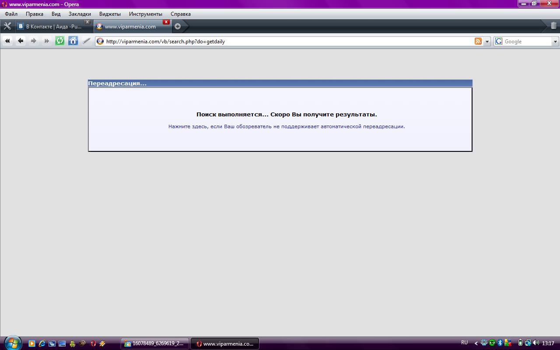This screenshot has height=350, width=560.
Task: Open the Инструменты menu
Action: (x=145, y=14)
